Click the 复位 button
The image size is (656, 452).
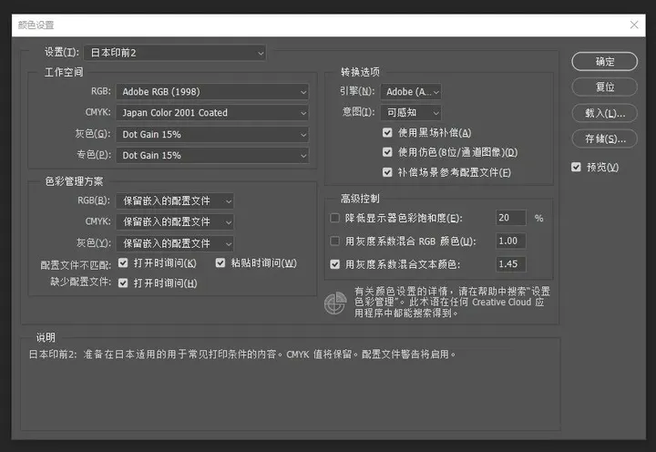point(605,87)
